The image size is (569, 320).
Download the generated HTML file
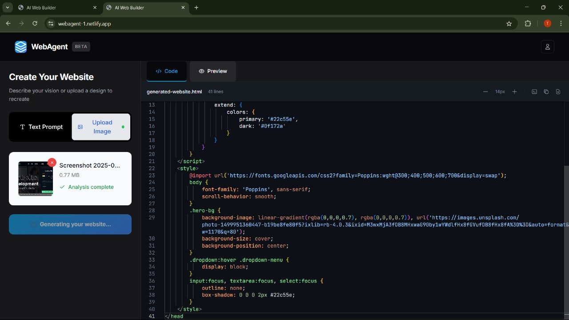click(558, 92)
